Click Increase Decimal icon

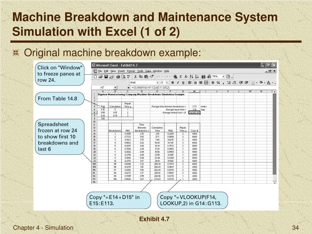(x=229, y=83)
